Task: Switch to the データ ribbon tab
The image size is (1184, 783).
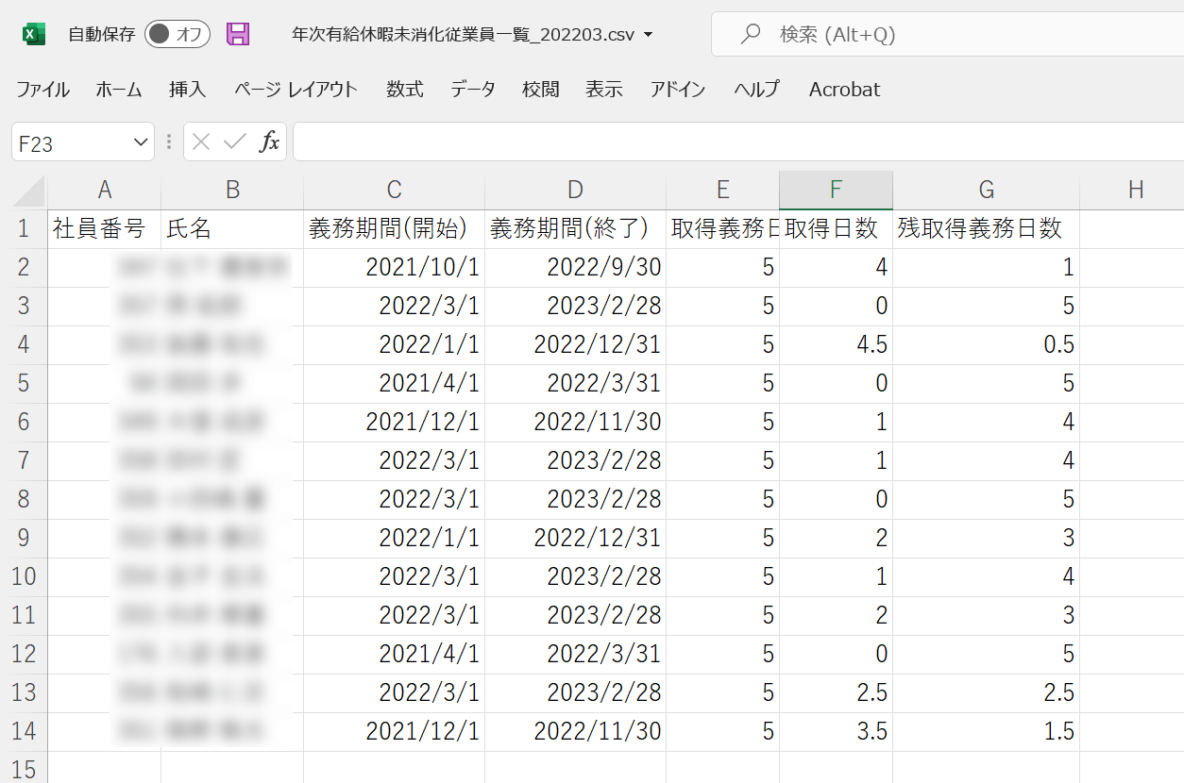Action: (x=472, y=90)
